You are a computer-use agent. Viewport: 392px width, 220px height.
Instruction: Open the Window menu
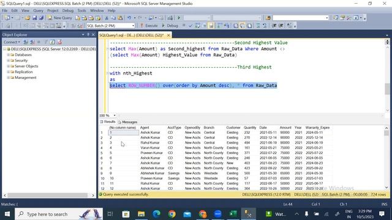point(97,11)
